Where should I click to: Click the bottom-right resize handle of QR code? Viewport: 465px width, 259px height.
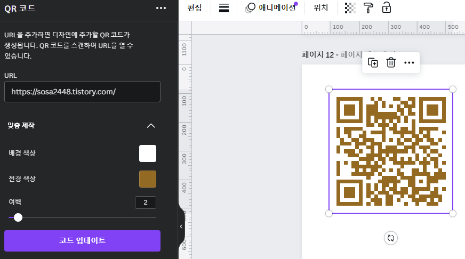pyautogui.click(x=453, y=213)
